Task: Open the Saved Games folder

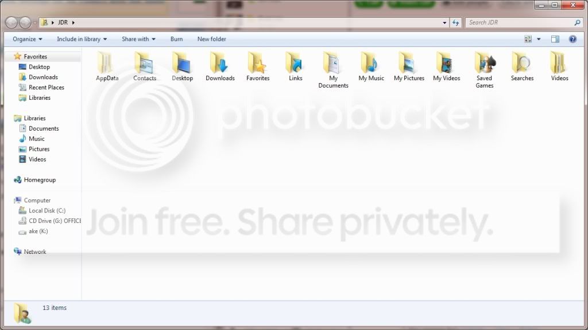Action: (484, 70)
